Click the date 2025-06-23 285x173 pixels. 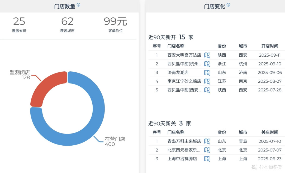point(270,159)
